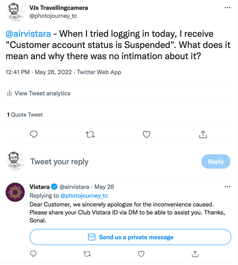Share the main tweet

[x=203, y=135]
